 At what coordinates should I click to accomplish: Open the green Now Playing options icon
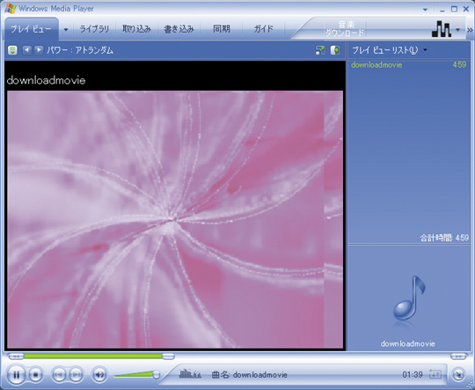12,50
